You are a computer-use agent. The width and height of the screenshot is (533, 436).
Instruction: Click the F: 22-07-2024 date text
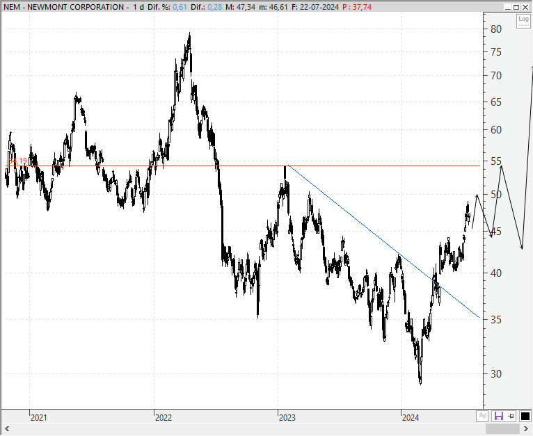(x=315, y=7)
